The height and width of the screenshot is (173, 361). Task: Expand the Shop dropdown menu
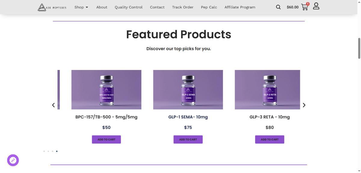81,7
